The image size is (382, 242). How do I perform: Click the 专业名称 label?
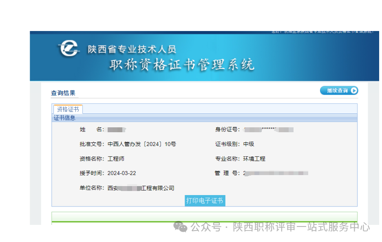tap(227, 159)
